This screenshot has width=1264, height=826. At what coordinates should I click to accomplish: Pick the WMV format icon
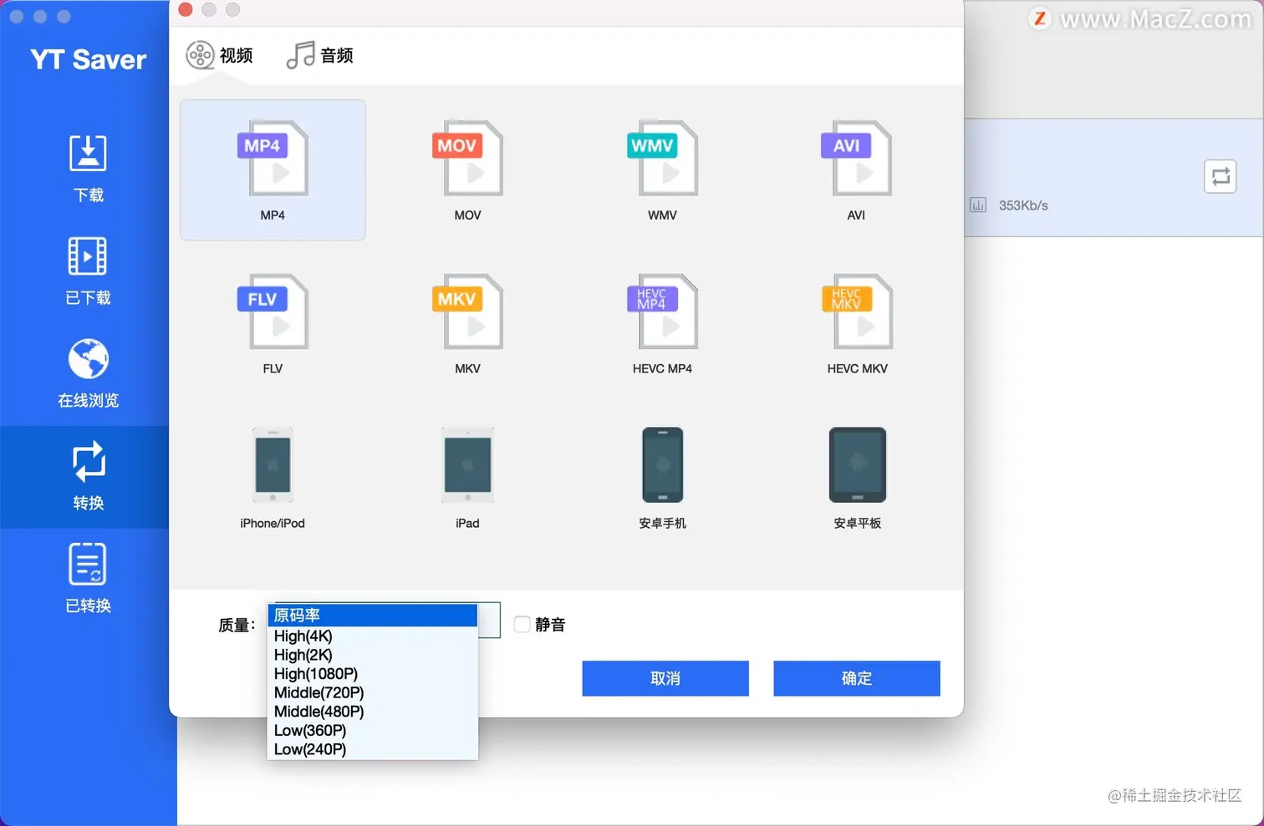(662, 159)
